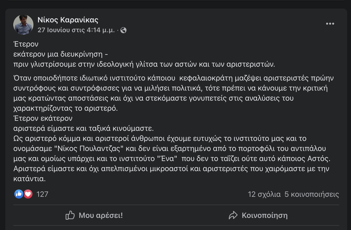
Task: Click the final word κατάντια of the post
Action: tap(29, 179)
